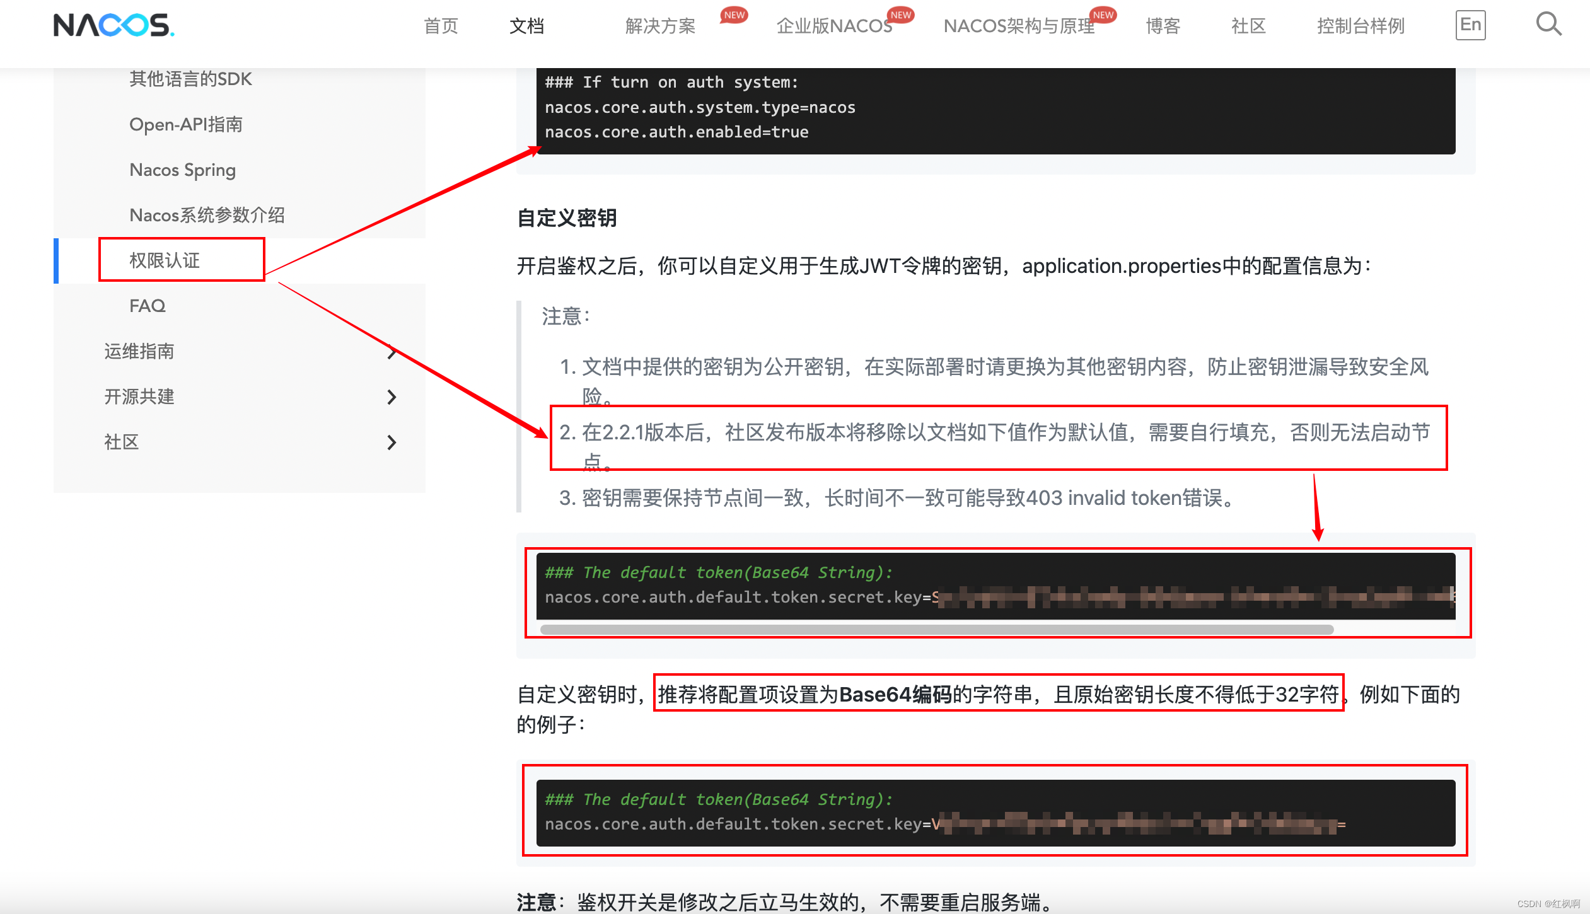Open the search magnifier icon

click(x=1548, y=25)
